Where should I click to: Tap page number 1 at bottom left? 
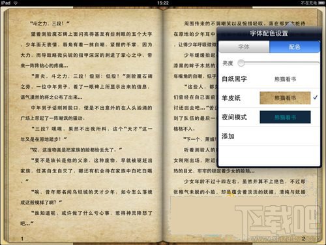22,238
